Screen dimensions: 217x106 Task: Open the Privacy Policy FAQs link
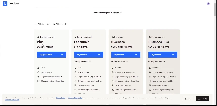pos(75,98)
